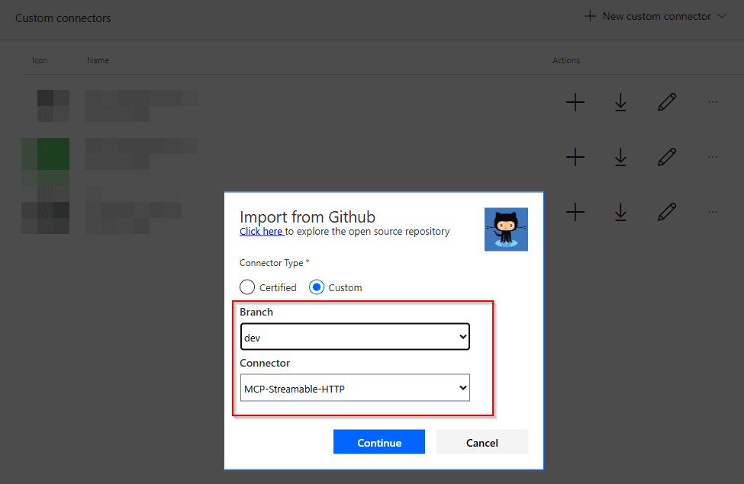Viewport: 744px width, 484px height.
Task: Open the Connector dropdown showing MCP-Streamable-HTTP
Action: [355, 388]
